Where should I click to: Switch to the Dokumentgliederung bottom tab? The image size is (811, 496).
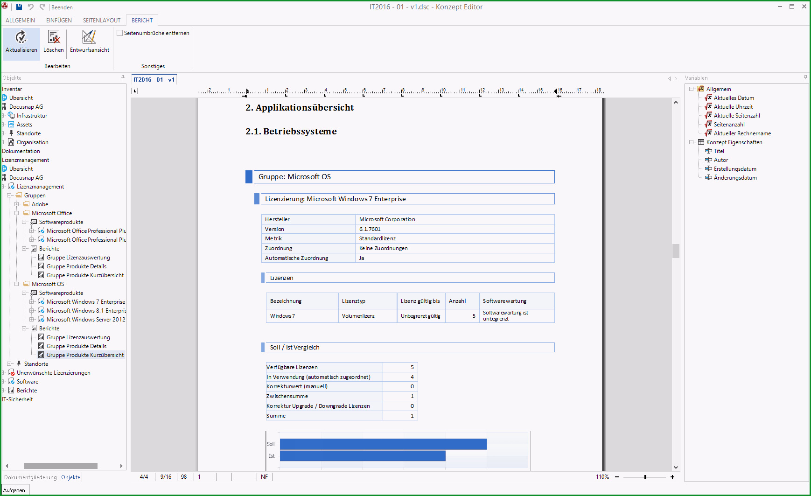click(x=30, y=477)
